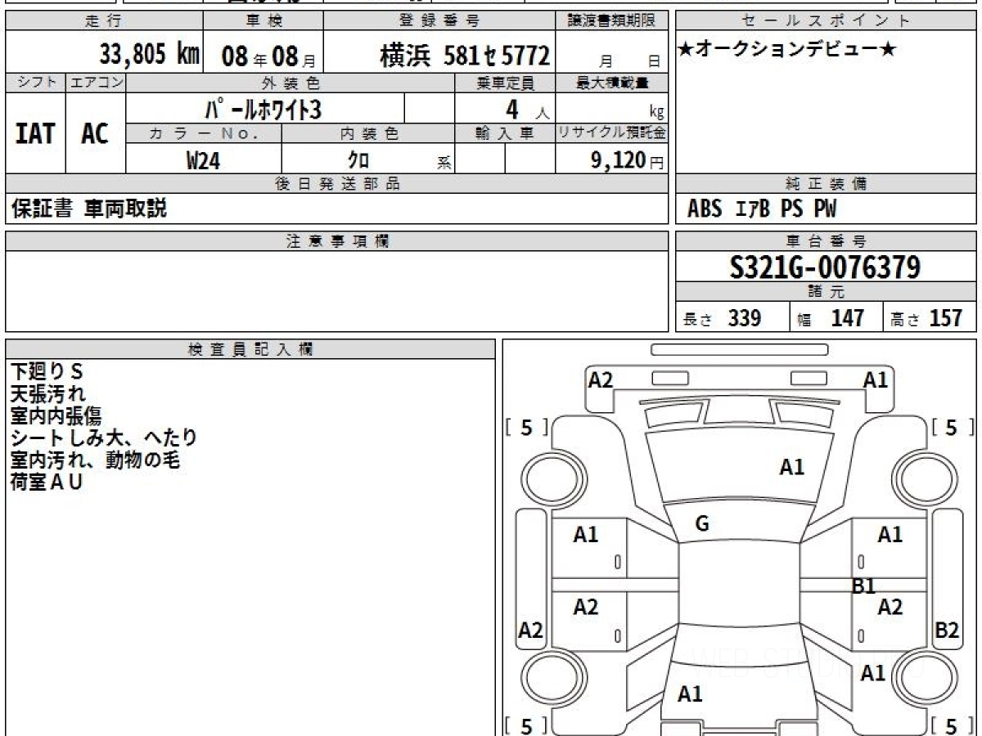Click the B2 damage mark on diagram
This screenshot has height=736, width=982.
pyautogui.click(x=947, y=631)
